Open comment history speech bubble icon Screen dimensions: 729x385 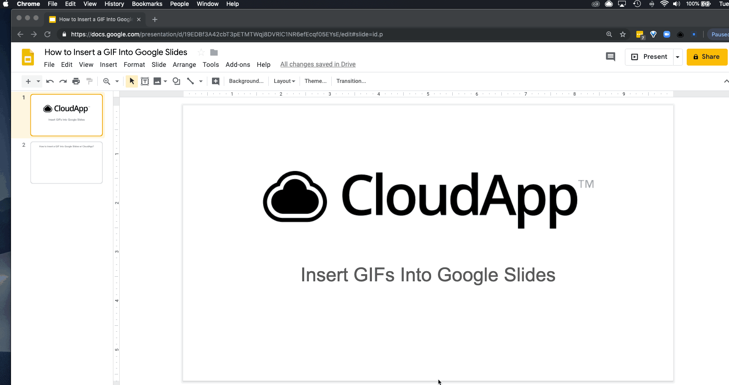coord(610,57)
